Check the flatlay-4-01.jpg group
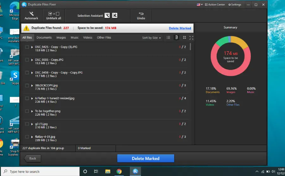285x176 pixels. pos(27,137)
